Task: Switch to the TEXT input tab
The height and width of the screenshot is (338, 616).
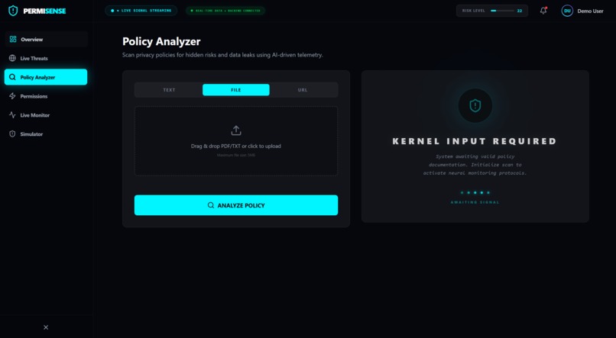Action: [170, 90]
